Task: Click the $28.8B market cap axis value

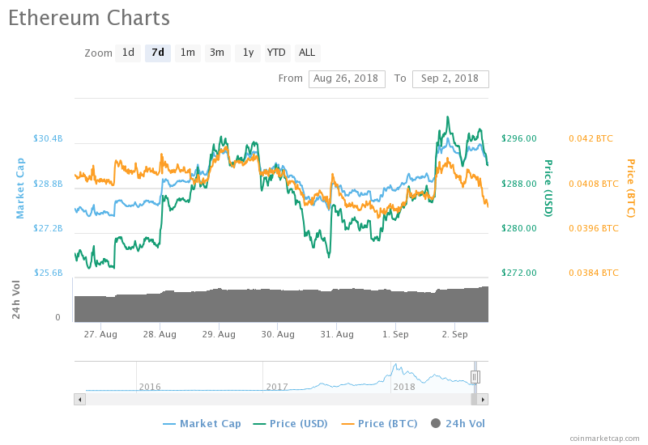Action: pyautogui.click(x=48, y=184)
